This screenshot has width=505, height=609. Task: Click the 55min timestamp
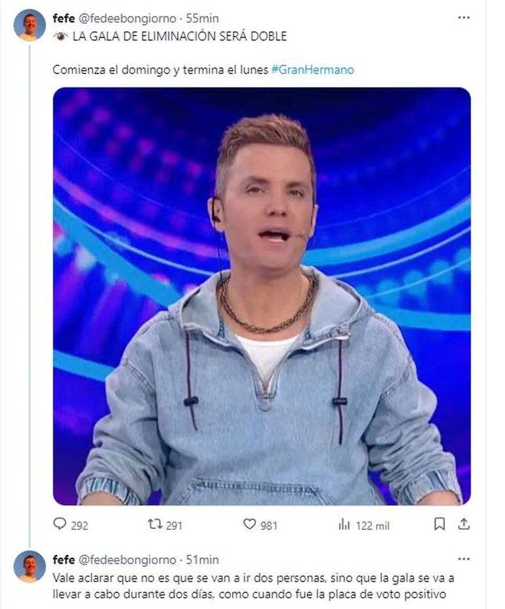(203, 19)
